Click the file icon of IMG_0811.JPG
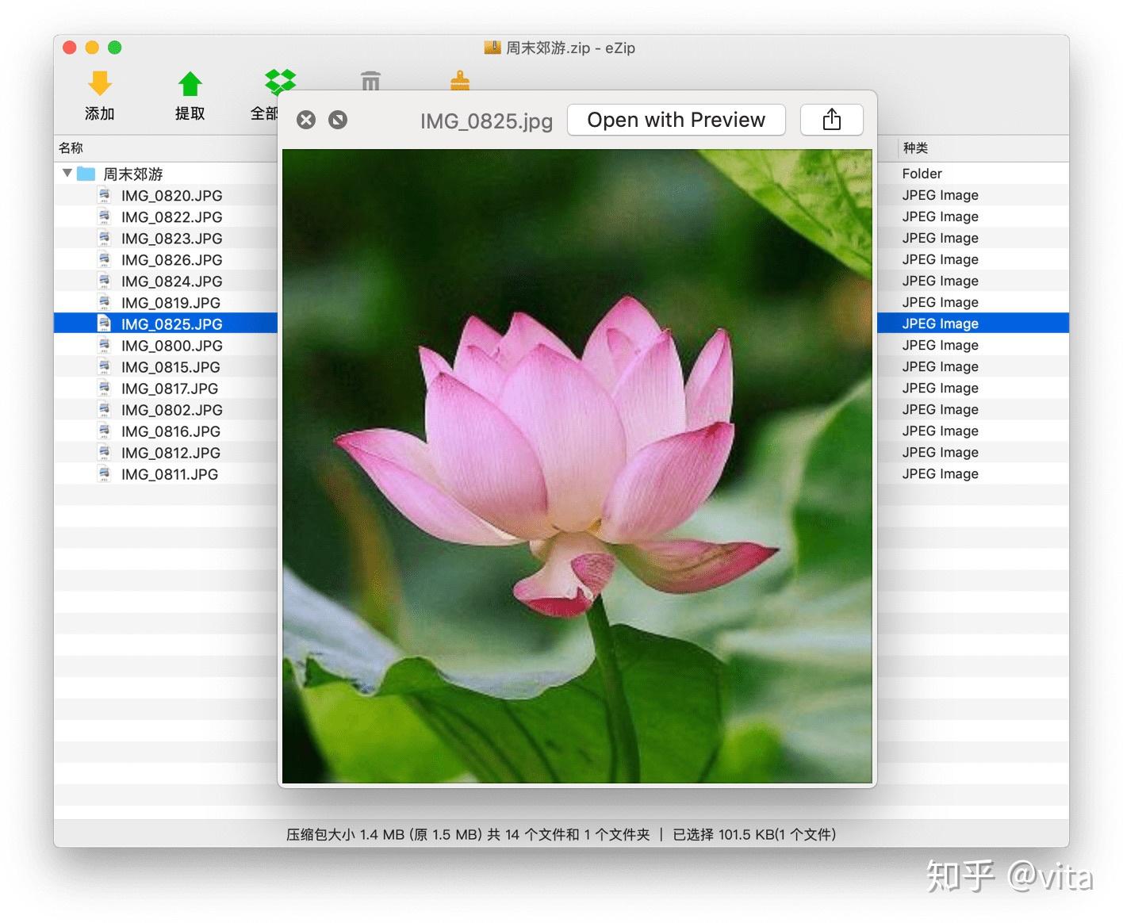1123x923 pixels. 104,473
